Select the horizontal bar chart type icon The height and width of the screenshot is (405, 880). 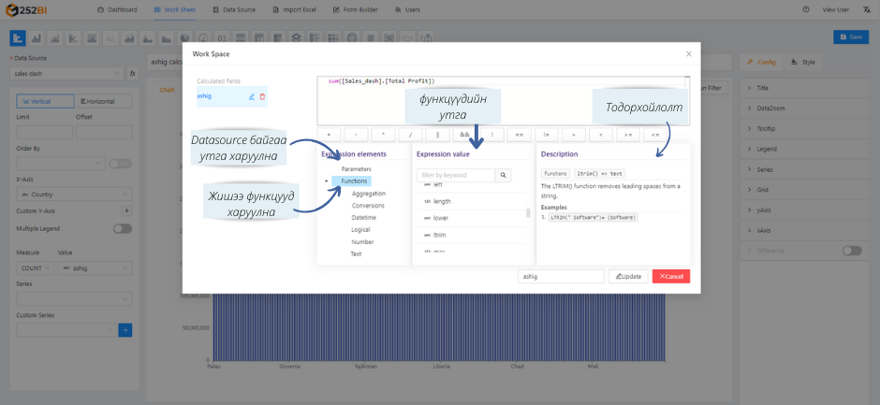(18, 38)
